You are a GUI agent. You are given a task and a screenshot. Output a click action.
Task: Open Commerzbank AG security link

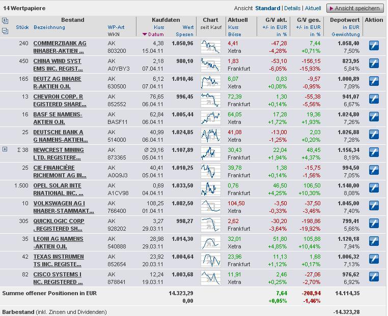60,47
